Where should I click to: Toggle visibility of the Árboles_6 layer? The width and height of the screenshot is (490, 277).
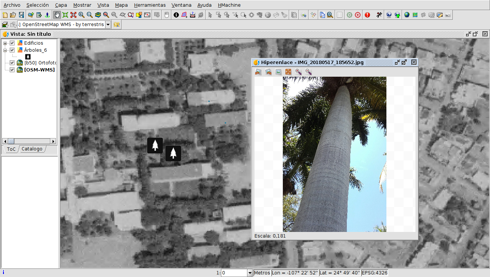12,50
